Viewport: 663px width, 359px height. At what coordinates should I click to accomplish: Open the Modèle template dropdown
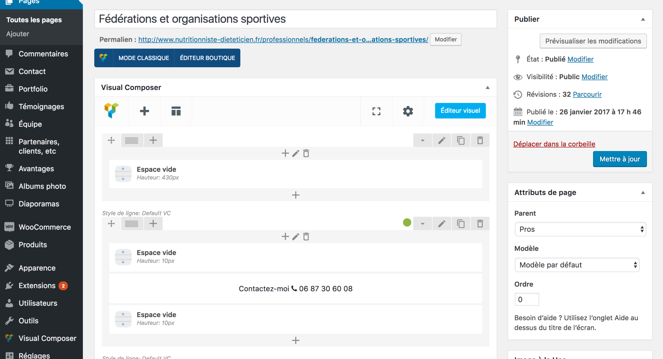(577, 265)
